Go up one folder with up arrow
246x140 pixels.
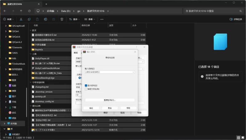tap(21, 11)
